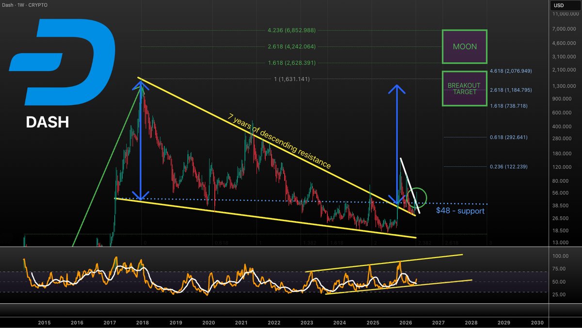Select the BREAKOUT TARGET box annotation
Screen dimensions: 582x328
465,88
